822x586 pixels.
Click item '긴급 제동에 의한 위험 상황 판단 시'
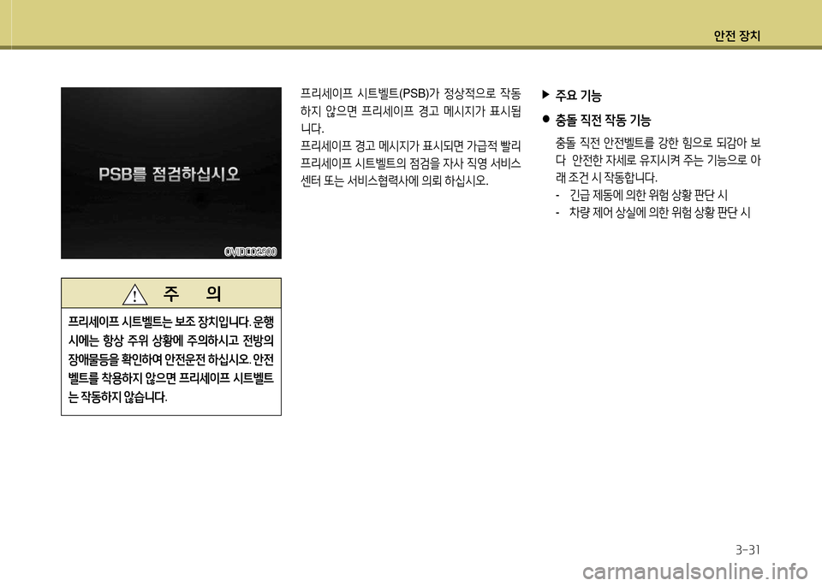(648, 195)
